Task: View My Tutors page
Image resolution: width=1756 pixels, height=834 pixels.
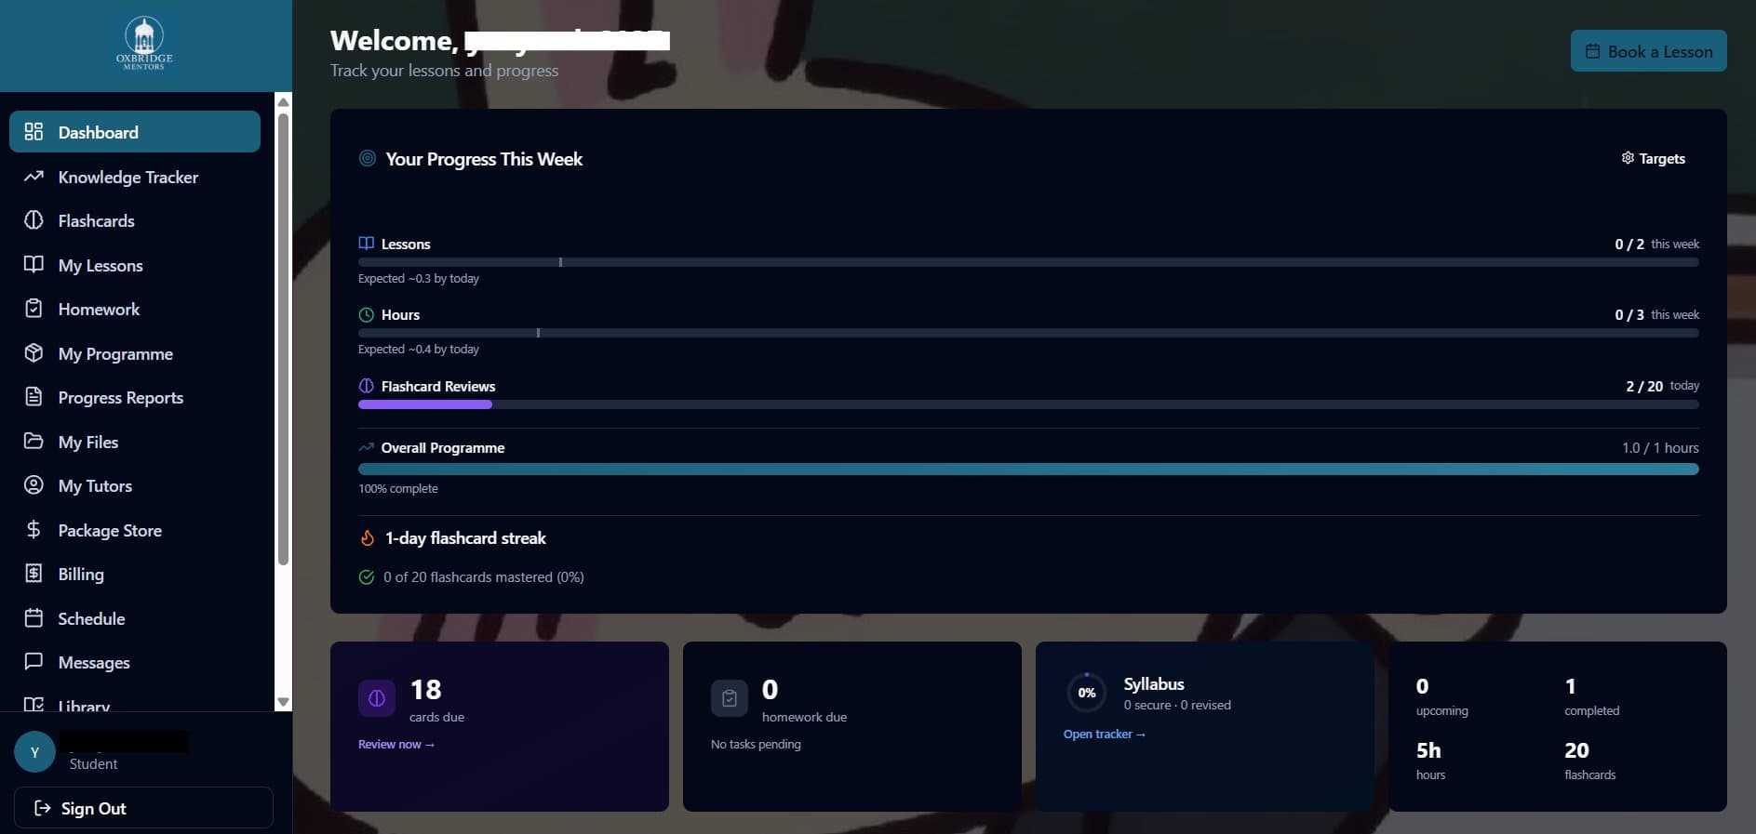Action: click(x=135, y=485)
